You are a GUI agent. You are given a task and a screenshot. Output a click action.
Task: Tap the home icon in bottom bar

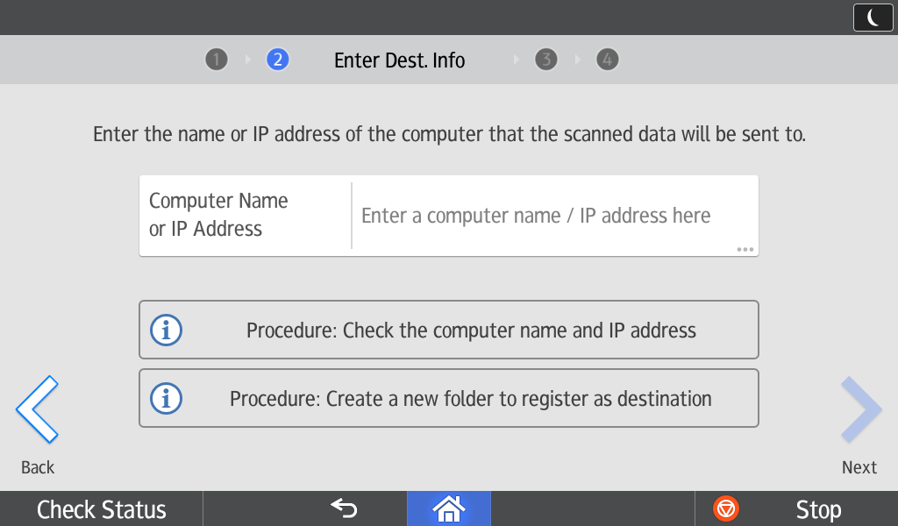coord(448,508)
